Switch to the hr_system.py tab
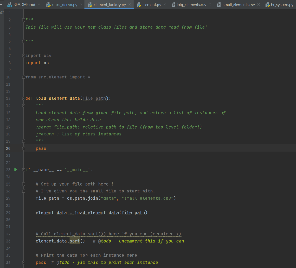 [282, 5]
